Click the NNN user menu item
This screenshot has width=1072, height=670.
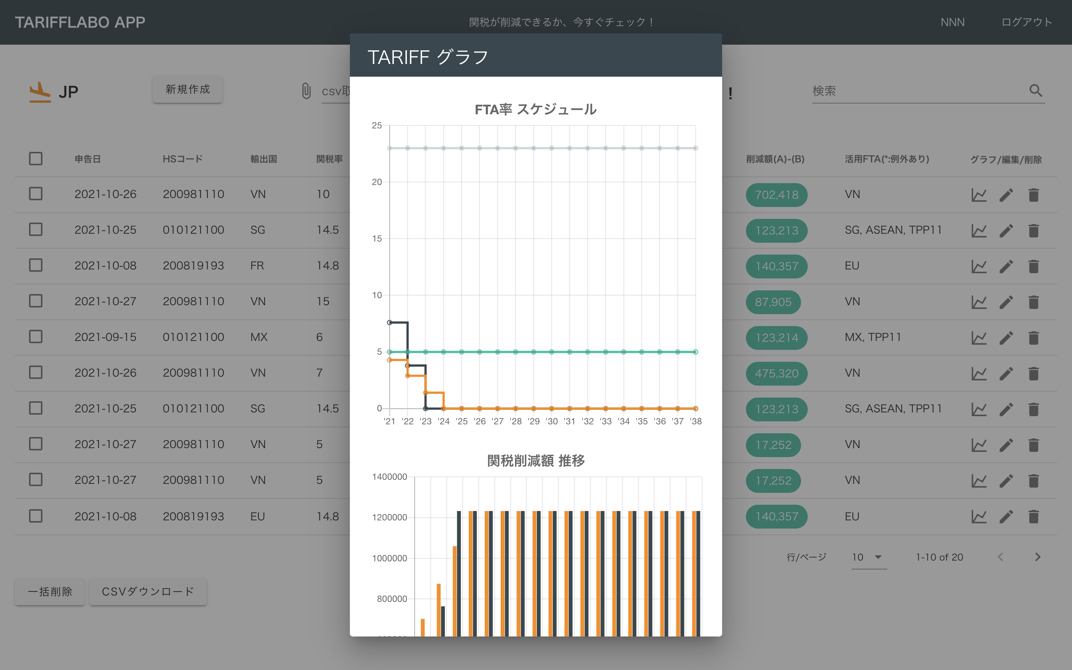click(x=953, y=22)
